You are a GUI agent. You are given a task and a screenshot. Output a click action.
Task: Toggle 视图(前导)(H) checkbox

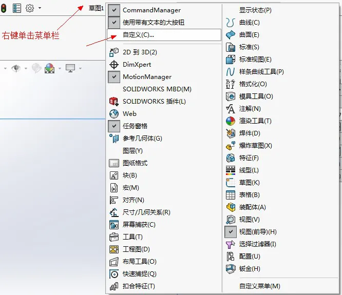pos(231,232)
